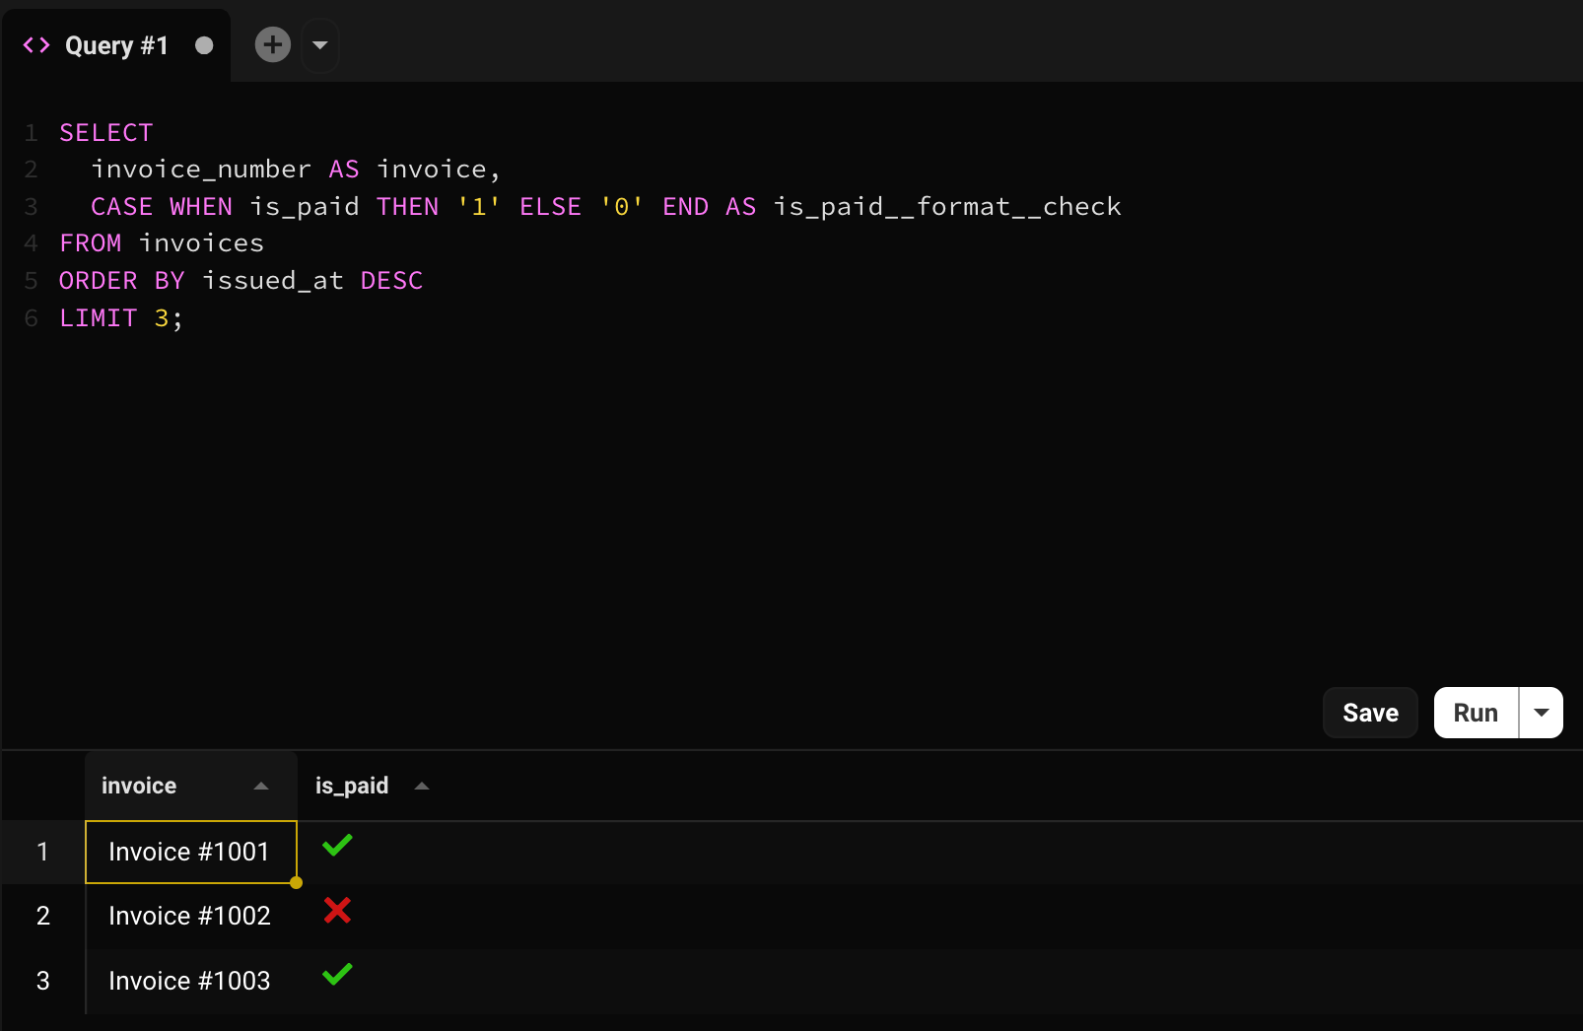Click the invoice column header
Viewport: 1583px width, 1031px height.
click(x=139, y=786)
